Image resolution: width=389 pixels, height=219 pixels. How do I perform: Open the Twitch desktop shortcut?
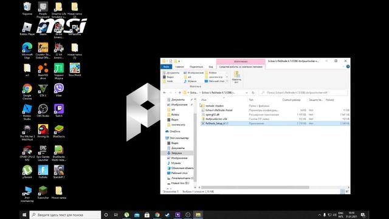[x=59, y=111]
